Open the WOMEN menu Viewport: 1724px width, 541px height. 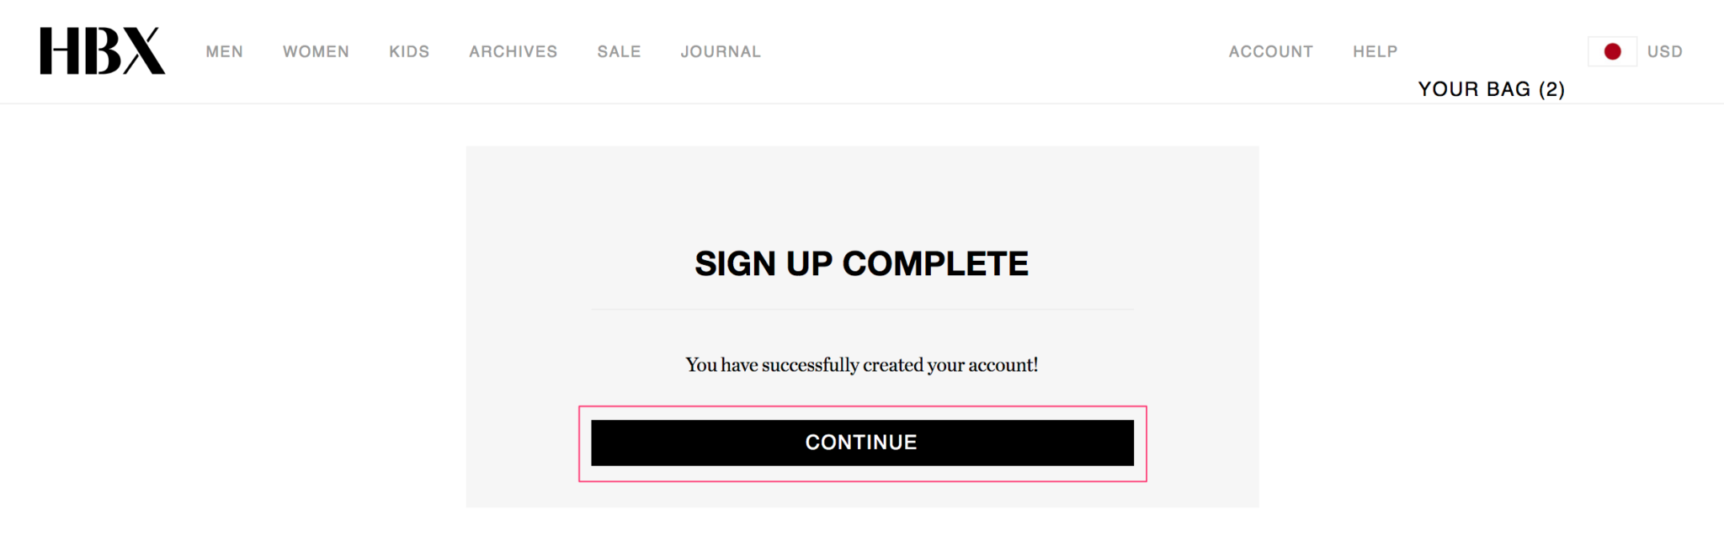316,51
